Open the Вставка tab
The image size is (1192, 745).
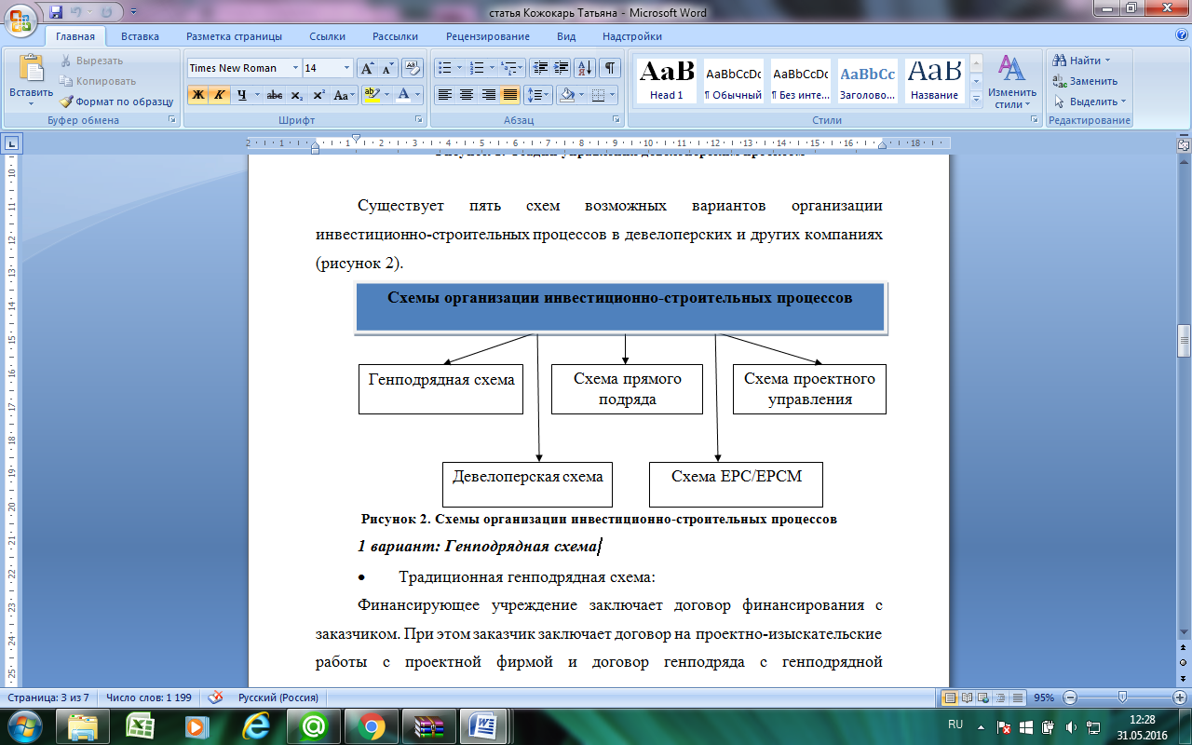pyautogui.click(x=140, y=36)
